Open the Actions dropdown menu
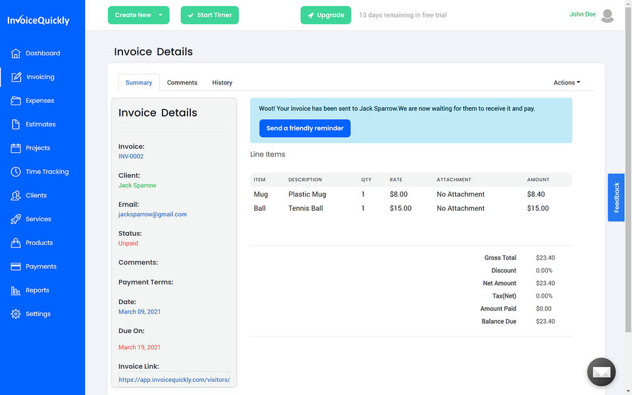This screenshot has height=395, width=632. pos(567,83)
